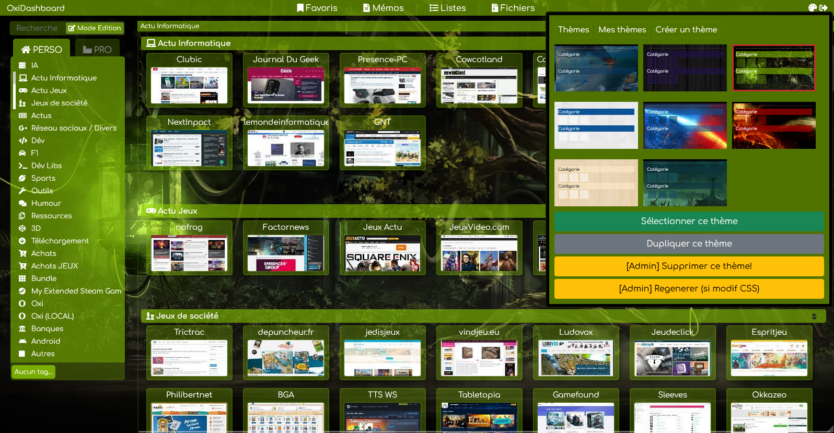This screenshot has width=834, height=433.
Task: Click the Bundle grid icon
Action: [x=22, y=278]
